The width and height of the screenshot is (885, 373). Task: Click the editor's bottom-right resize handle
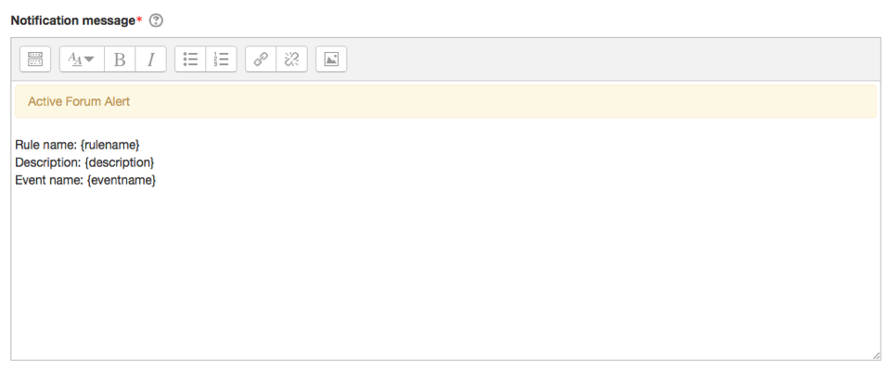pos(876,354)
